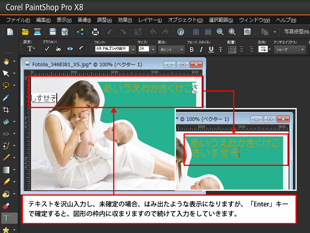Select the Preset Shape star tool
Viewport: 310px width, 233px height.
point(6,230)
